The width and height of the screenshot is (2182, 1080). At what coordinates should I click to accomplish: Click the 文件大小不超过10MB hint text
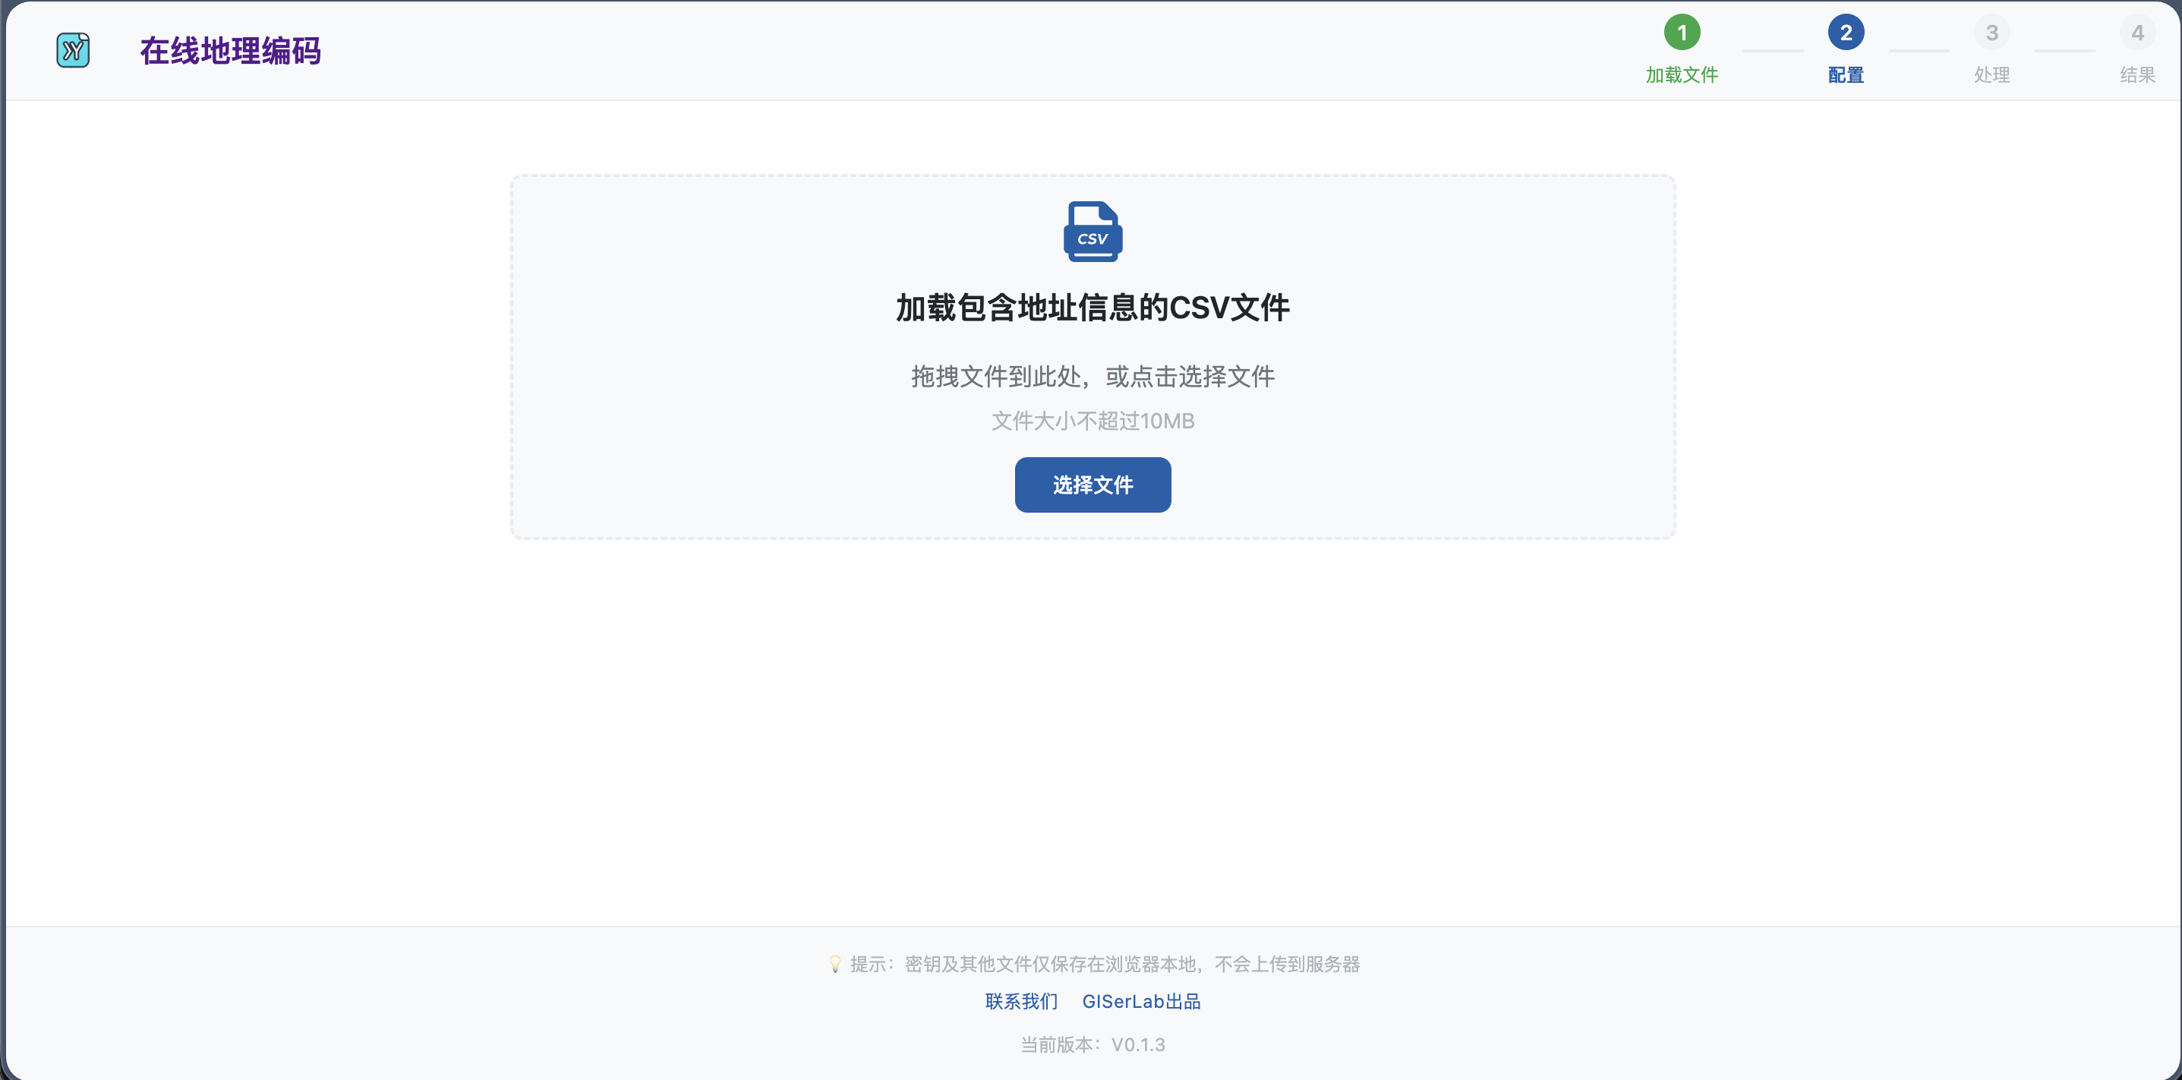click(1093, 420)
